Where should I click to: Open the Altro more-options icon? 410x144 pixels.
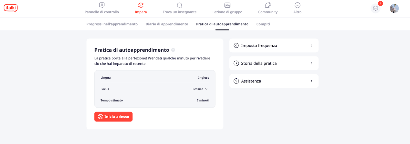tap(298, 5)
